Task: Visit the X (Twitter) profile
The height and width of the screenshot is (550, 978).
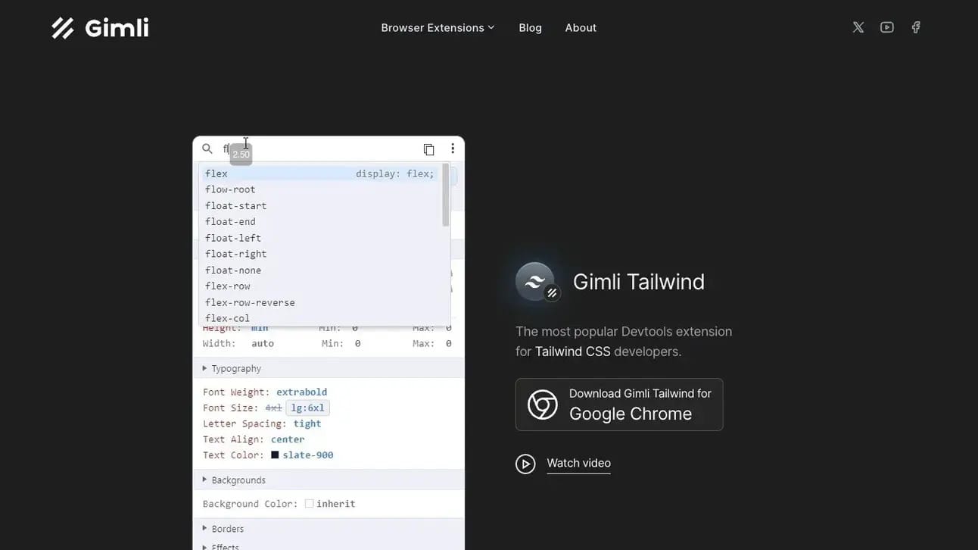Action: coord(858,27)
